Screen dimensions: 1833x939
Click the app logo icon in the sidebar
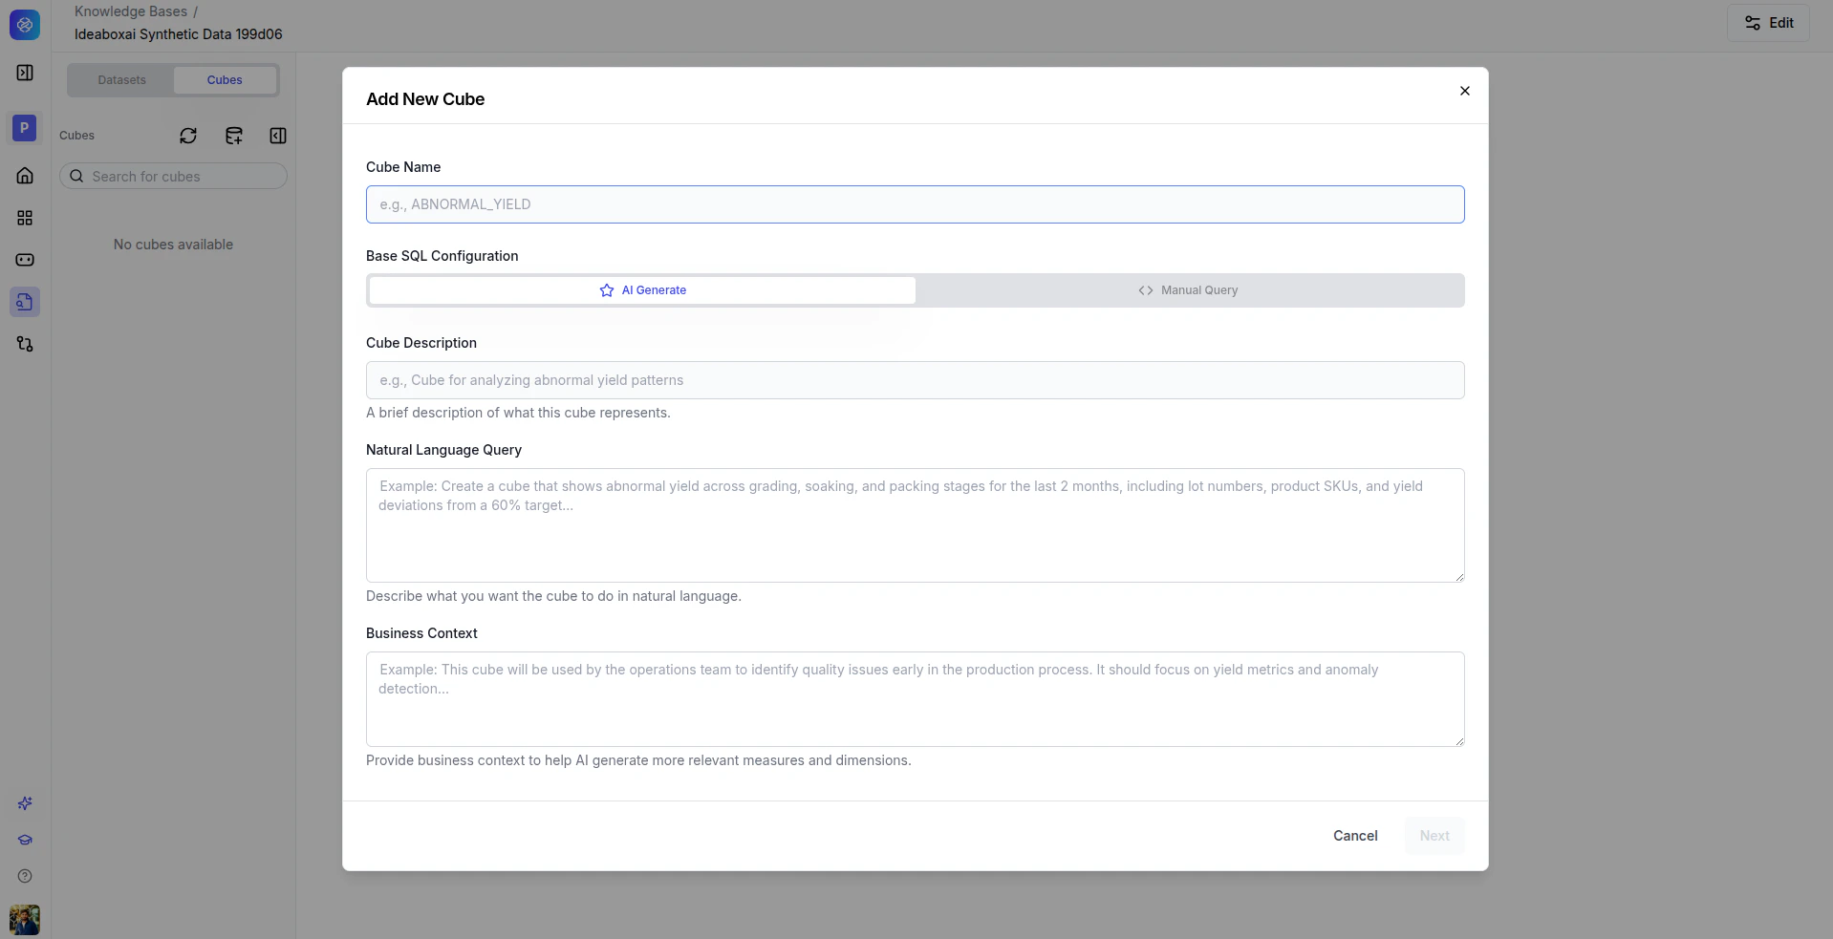(25, 25)
